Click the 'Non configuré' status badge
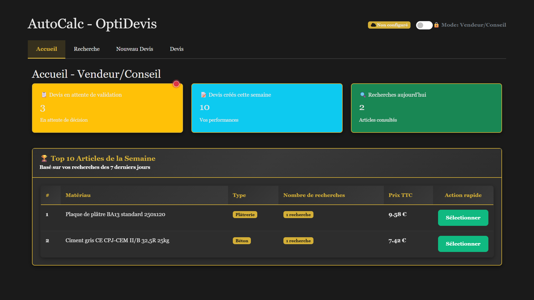Image resolution: width=534 pixels, height=300 pixels. tap(389, 25)
